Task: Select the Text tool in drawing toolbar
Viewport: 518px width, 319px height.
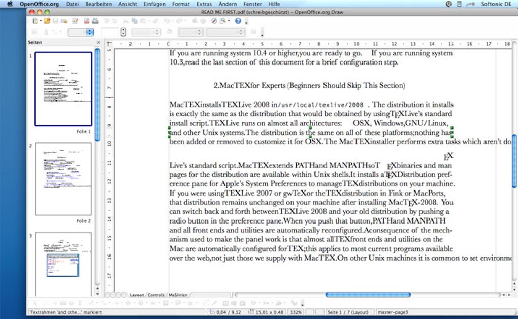Action: pyautogui.click(x=80, y=303)
